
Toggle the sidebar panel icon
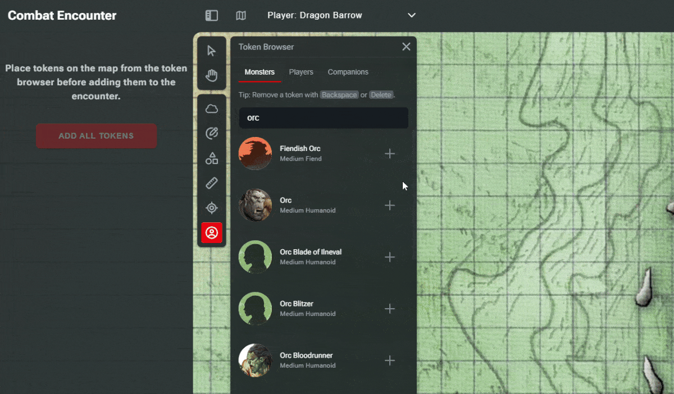point(212,15)
